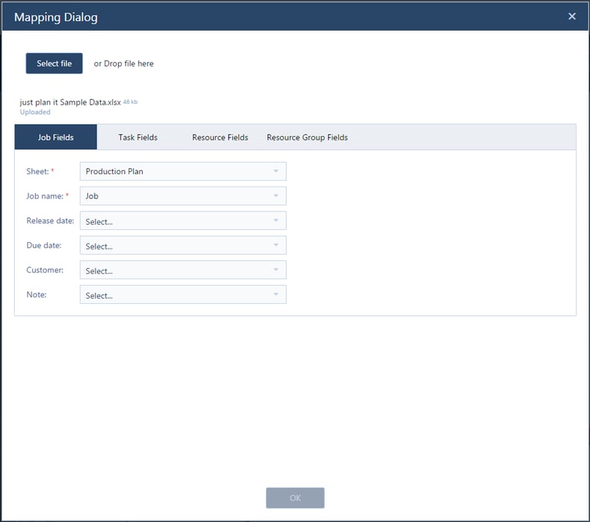The width and height of the screenshot is (590, 522).
Task: Close the Mapping Dialog window
Action: [572, 16]
